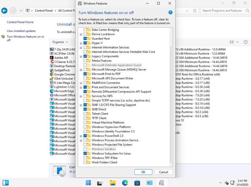Click Turn Windows features on or off link
251x187 pixels.
(x=25, y=38)
